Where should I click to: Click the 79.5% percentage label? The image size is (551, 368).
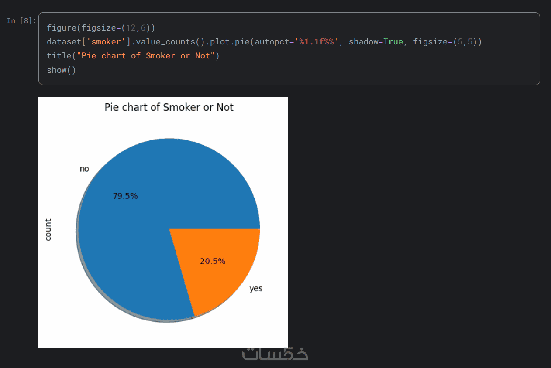click(x=125, y=196)
